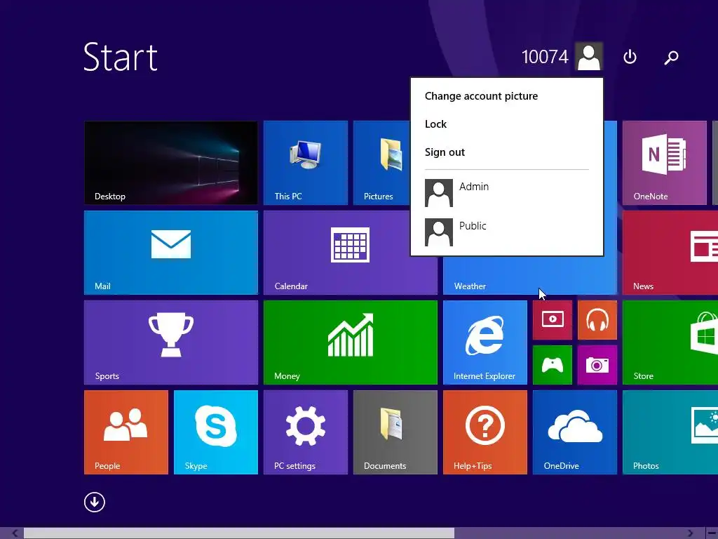The height and width of the screenshot is (539, 718).
Task: Open the People tile
Action: point(126,432)
